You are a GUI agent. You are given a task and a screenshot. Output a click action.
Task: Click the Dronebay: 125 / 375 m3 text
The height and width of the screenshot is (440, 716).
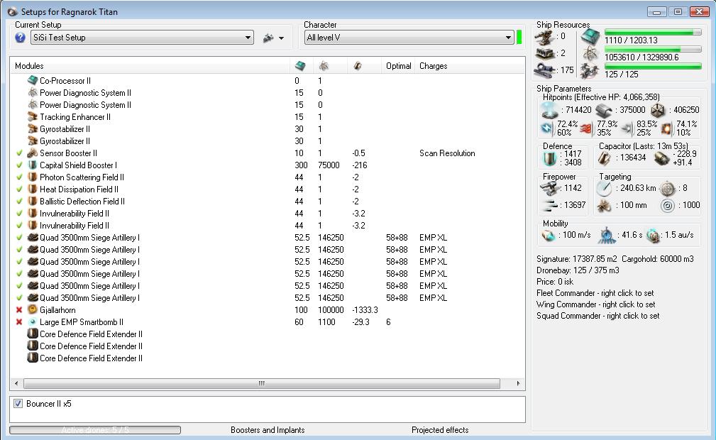(x=578, y=270)
